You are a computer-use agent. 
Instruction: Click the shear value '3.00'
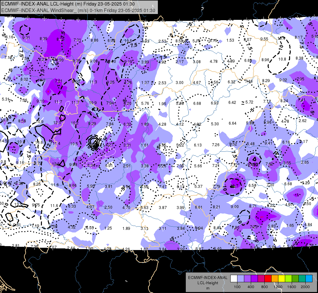tap(180, 83)
